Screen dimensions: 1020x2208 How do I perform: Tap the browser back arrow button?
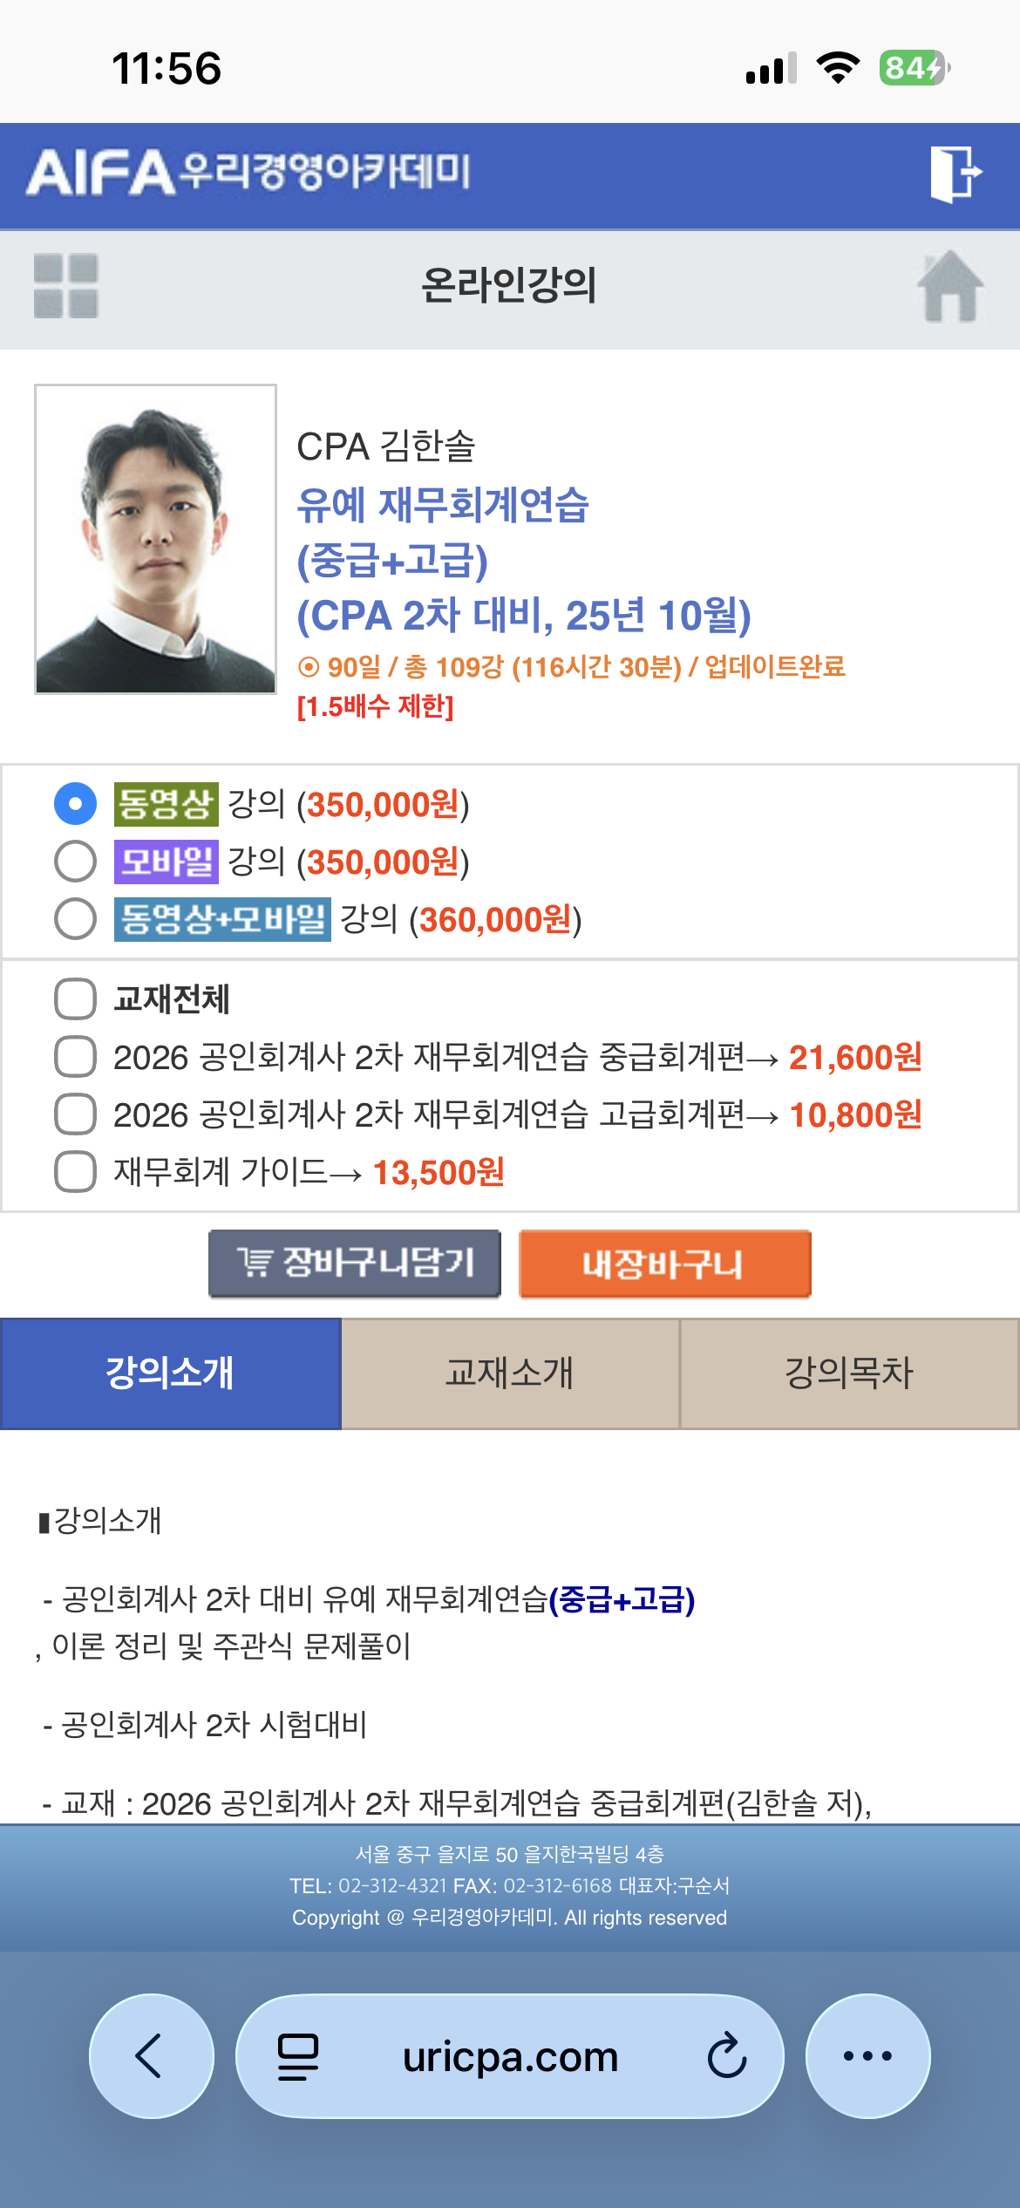pyautogui.click(x=151, y=2055)
